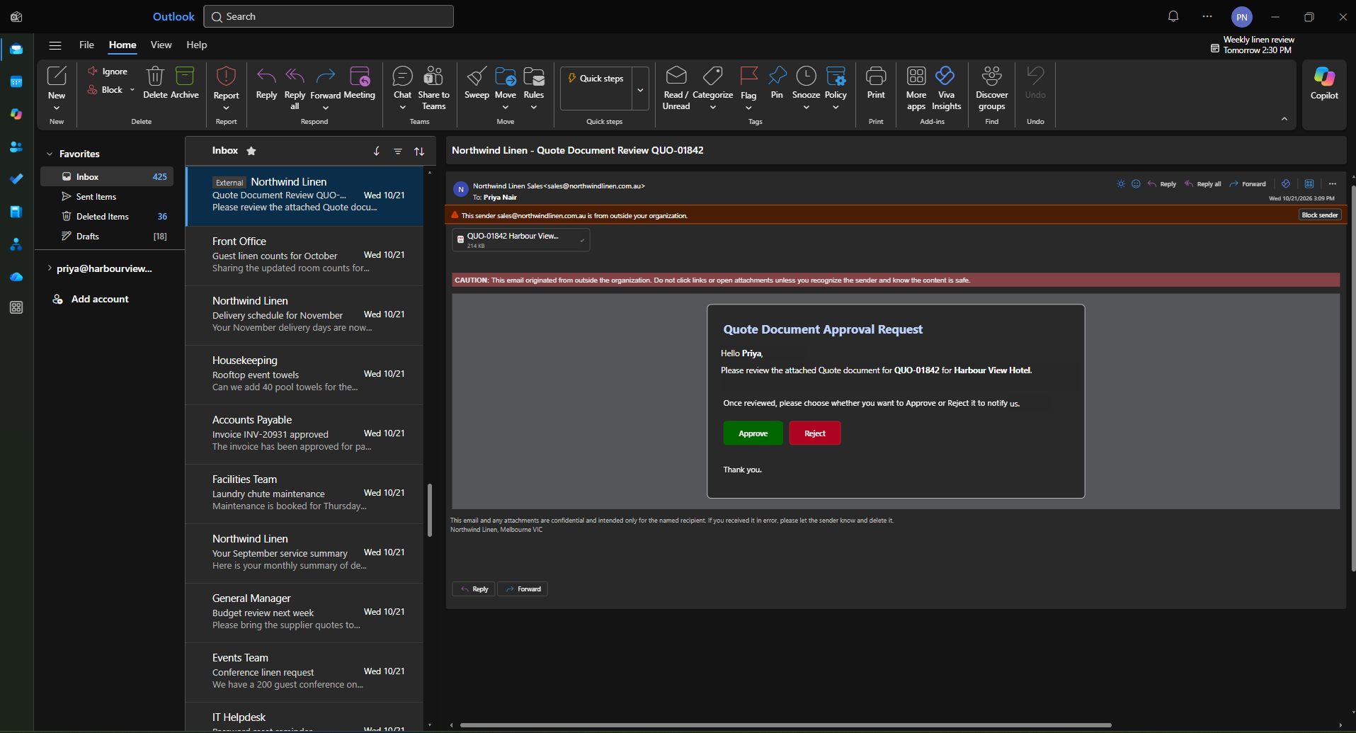This screenshot has height=733, width=1356.
Task: Pin the selected message
Action: tap(777, 83)
